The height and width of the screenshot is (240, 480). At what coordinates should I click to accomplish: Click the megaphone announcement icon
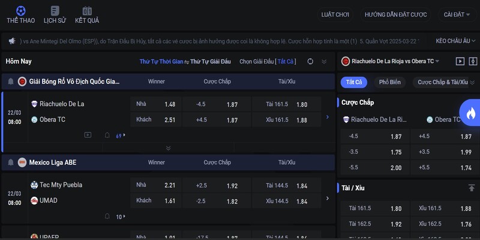click(x=11, y=41)
